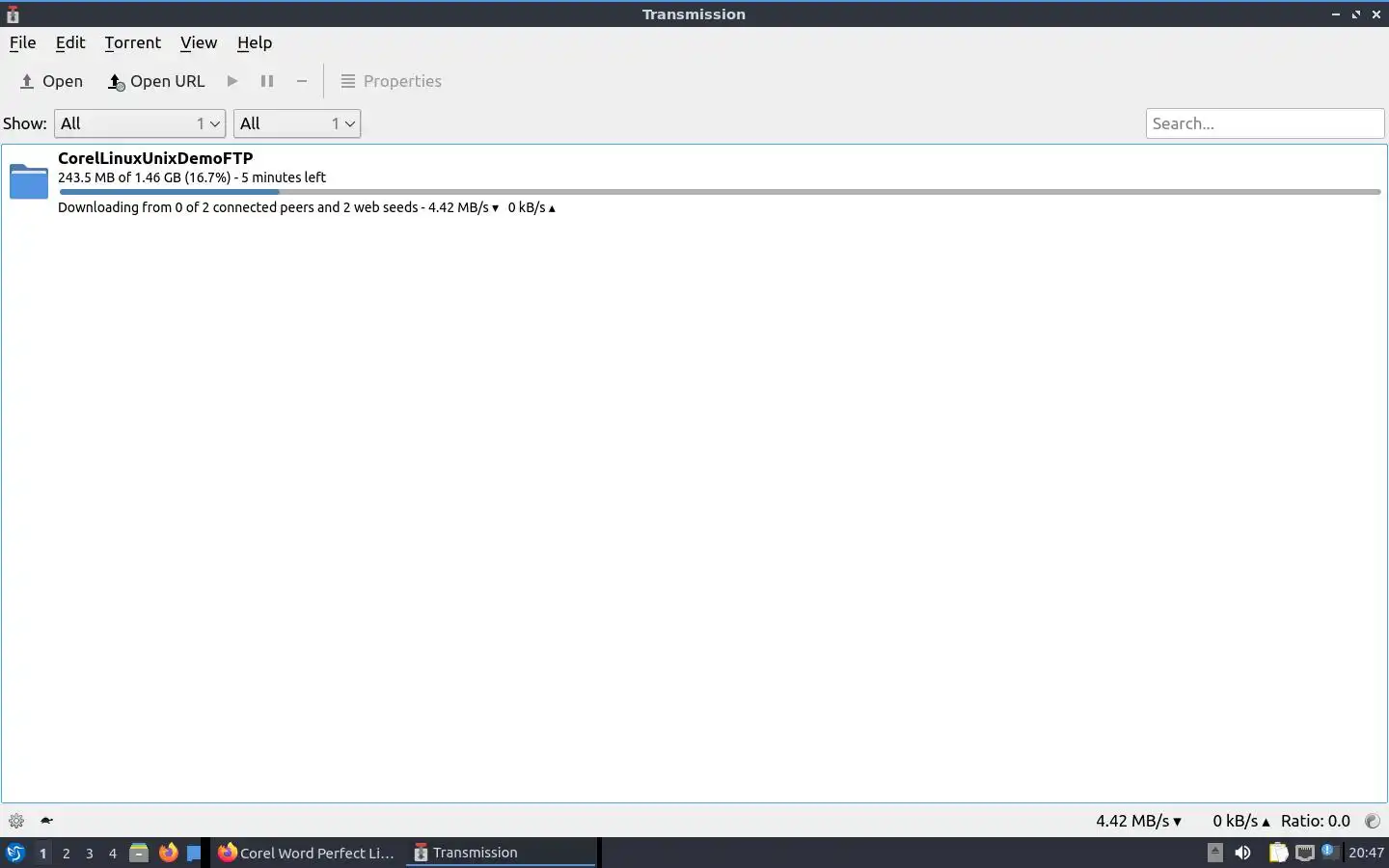Screen dimensions: 1389x868
Task: Launch Firefox from the taskbar quick launch
Action: tap(169, 853)
